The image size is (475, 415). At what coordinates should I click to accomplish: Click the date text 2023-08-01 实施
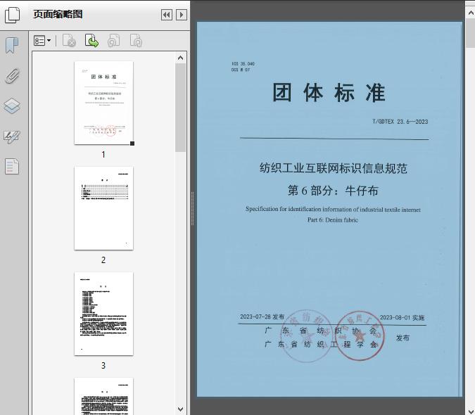403,317
